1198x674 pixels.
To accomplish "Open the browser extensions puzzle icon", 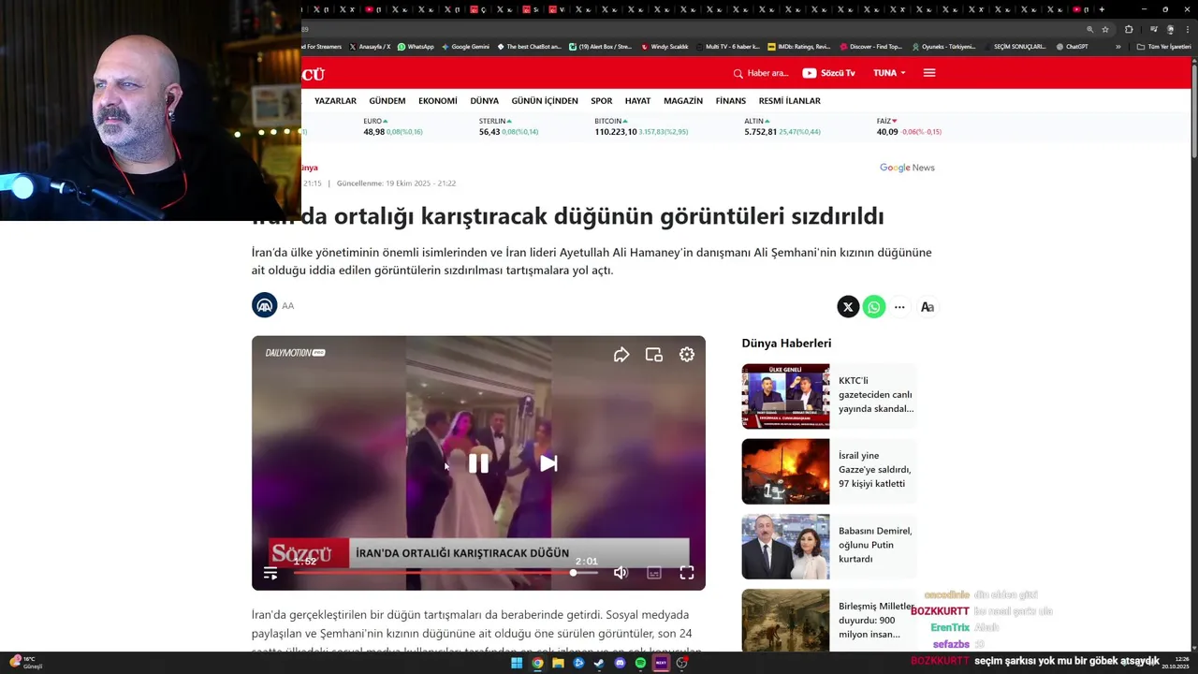I will pos(1129,29).
